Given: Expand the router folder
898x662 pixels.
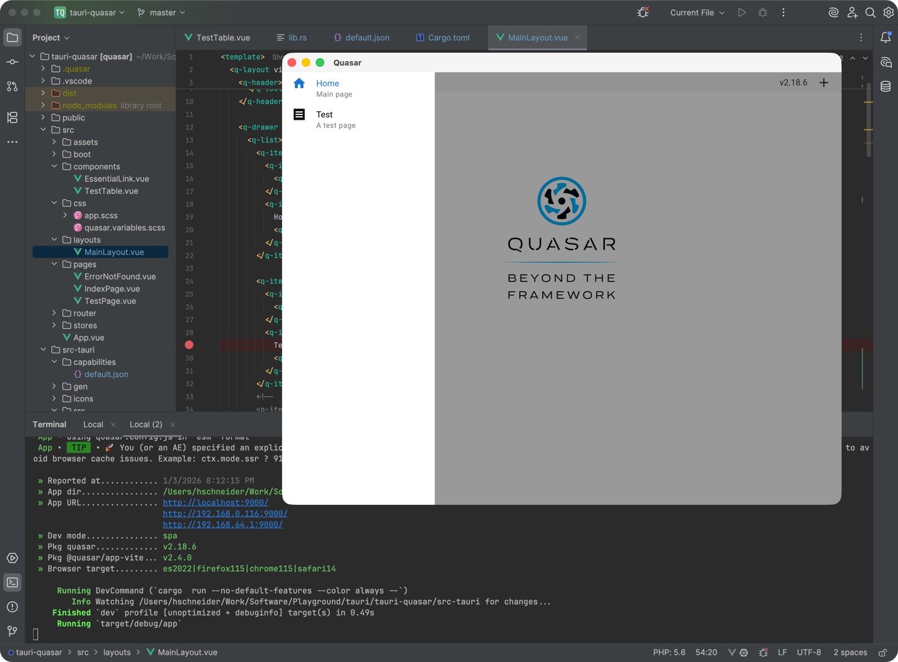Looking at the screenshot, I should pos(54,313).
